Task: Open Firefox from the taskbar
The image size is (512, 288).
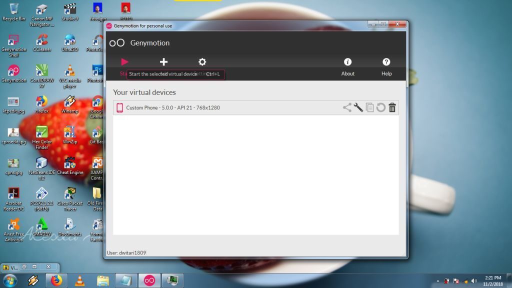Action: click(x=56, y=280)
